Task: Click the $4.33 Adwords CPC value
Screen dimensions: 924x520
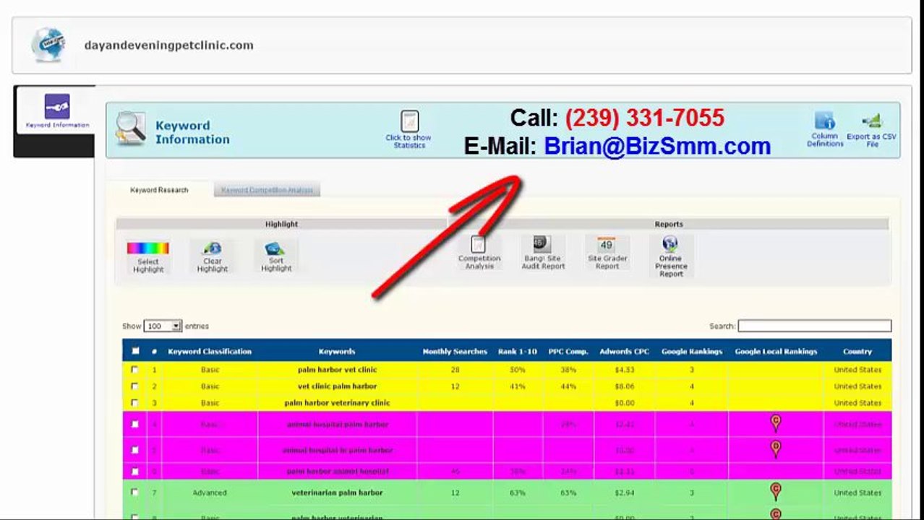Action: click(x=624, y=370)
